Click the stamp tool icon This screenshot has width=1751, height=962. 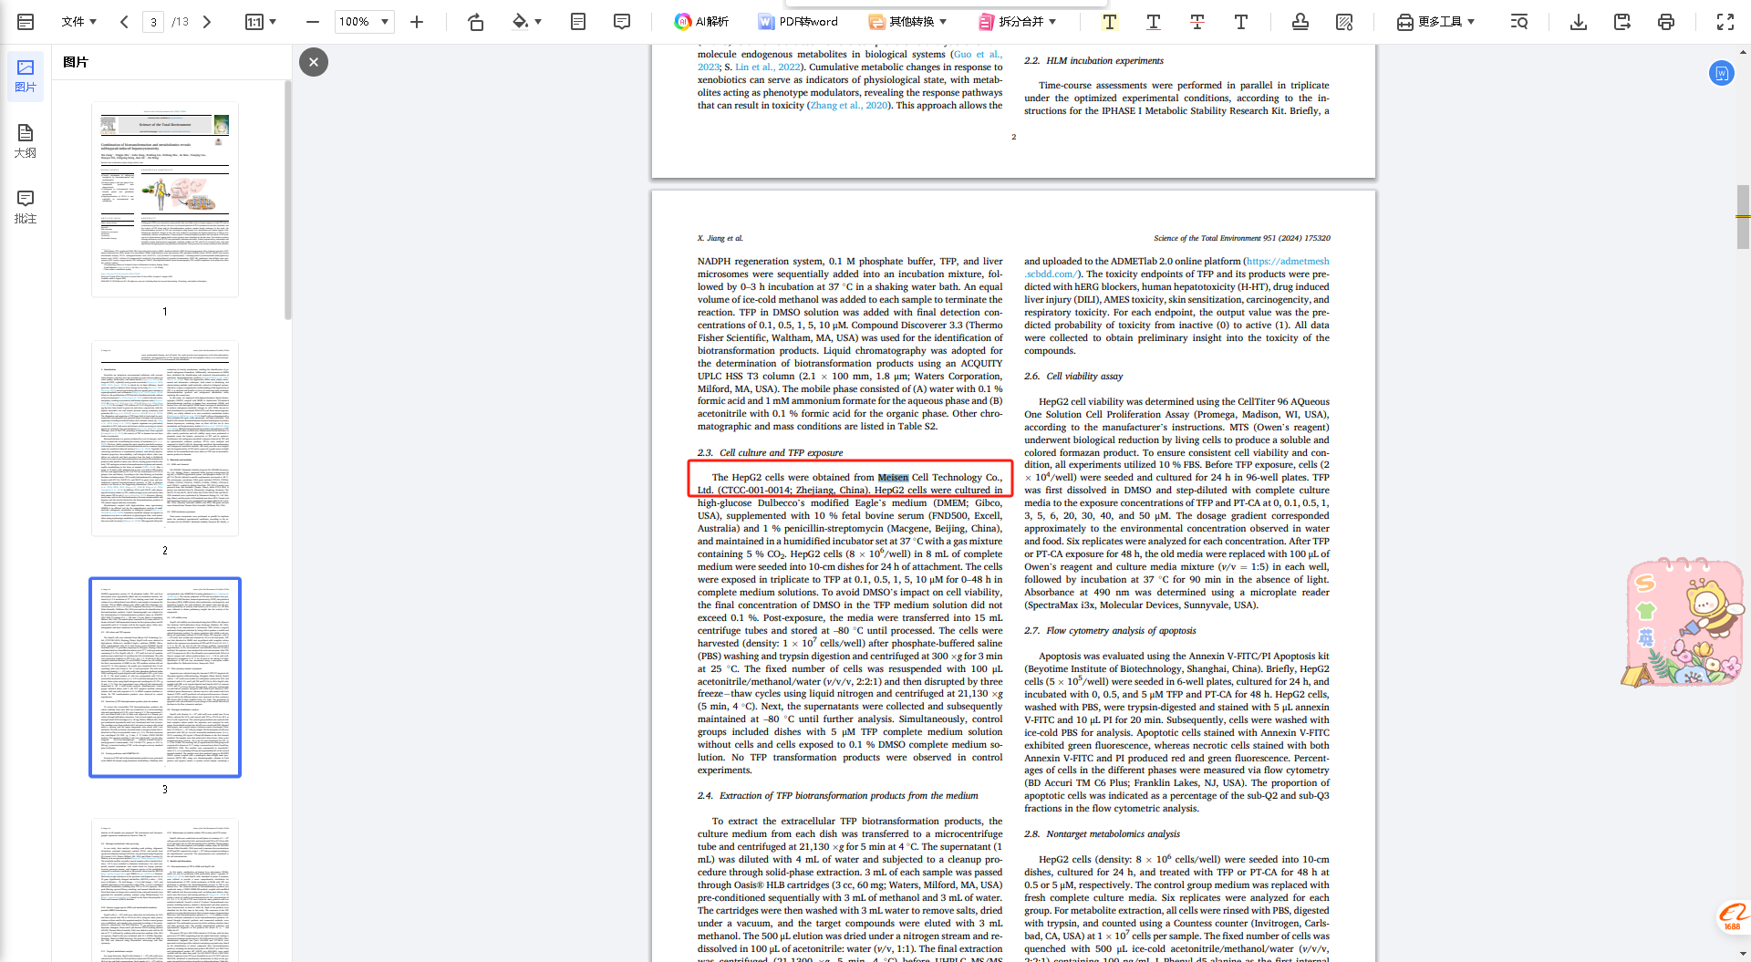1300,22
